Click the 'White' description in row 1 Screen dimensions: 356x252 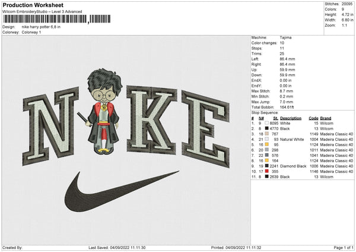pos(285,123)
